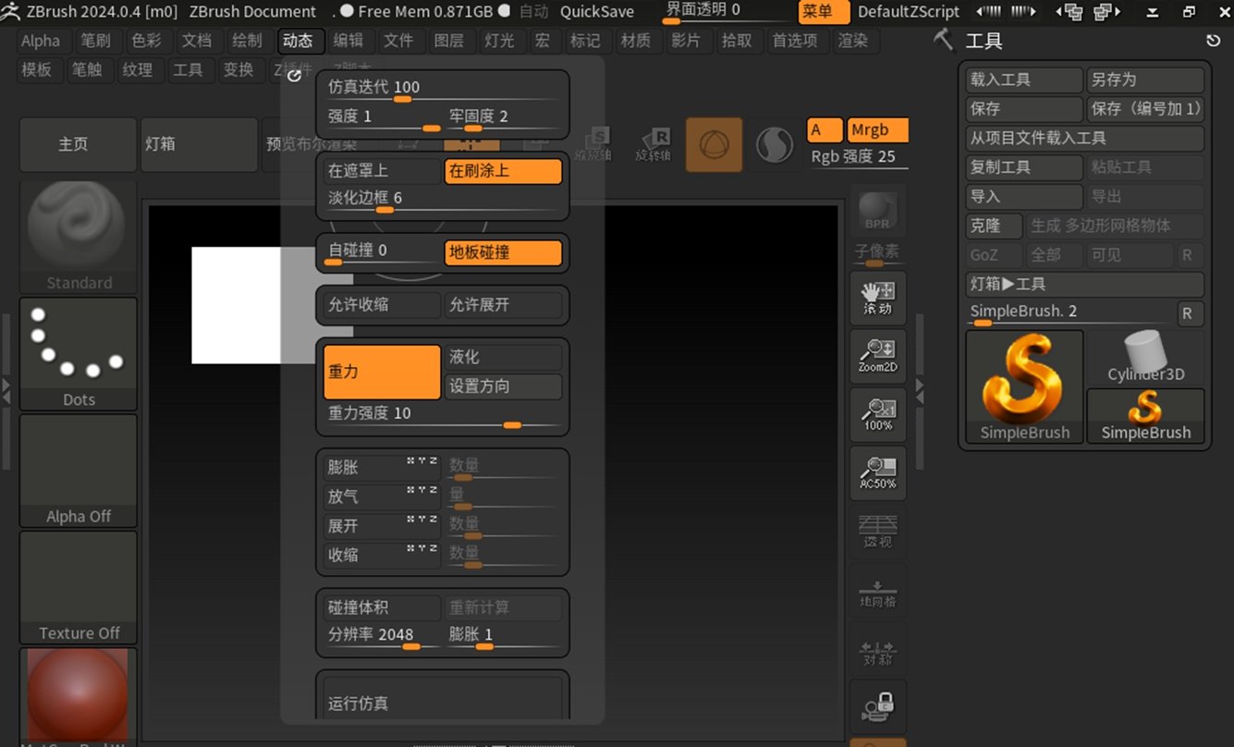Click the QuickSave button
The height and width of the screenshot is (747, 1234).
pyautogui.click(x=597, y=12)
